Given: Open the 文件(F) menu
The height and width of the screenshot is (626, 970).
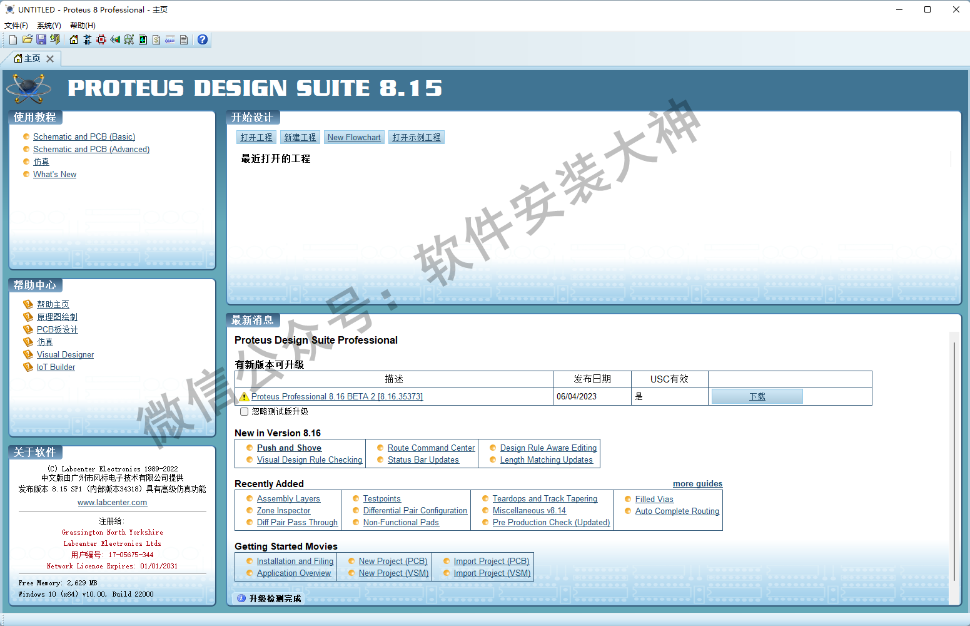Looking at the screenshot, I should point(16,26).
